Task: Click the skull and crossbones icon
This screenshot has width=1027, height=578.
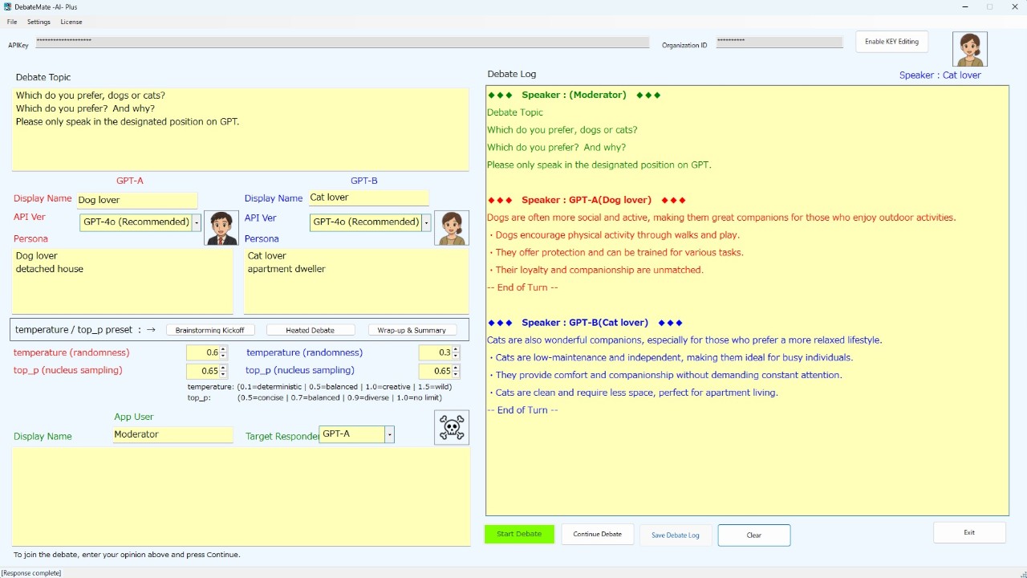Action: pyautogui.click(x=451, y=427)
